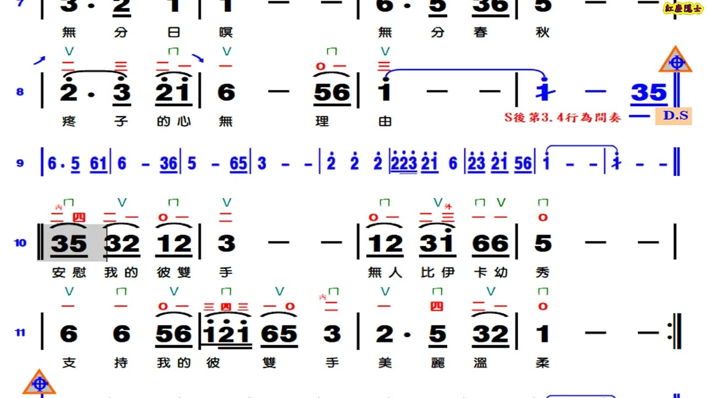Click the lyric character 柔
This screenshot has width=707, height=398.
coord(543,363)
